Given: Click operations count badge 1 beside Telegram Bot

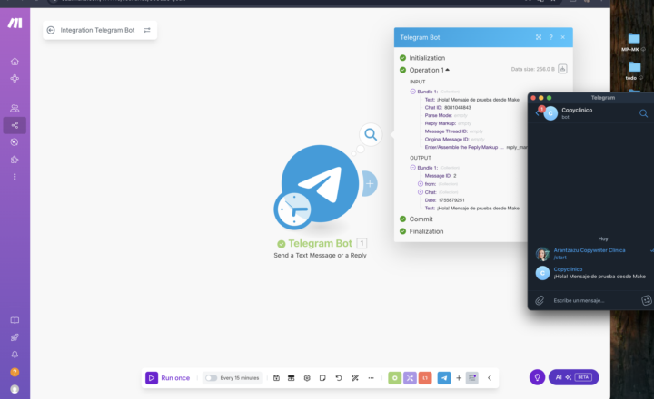Looking at the screenshot, I should [x=362, y=243].
